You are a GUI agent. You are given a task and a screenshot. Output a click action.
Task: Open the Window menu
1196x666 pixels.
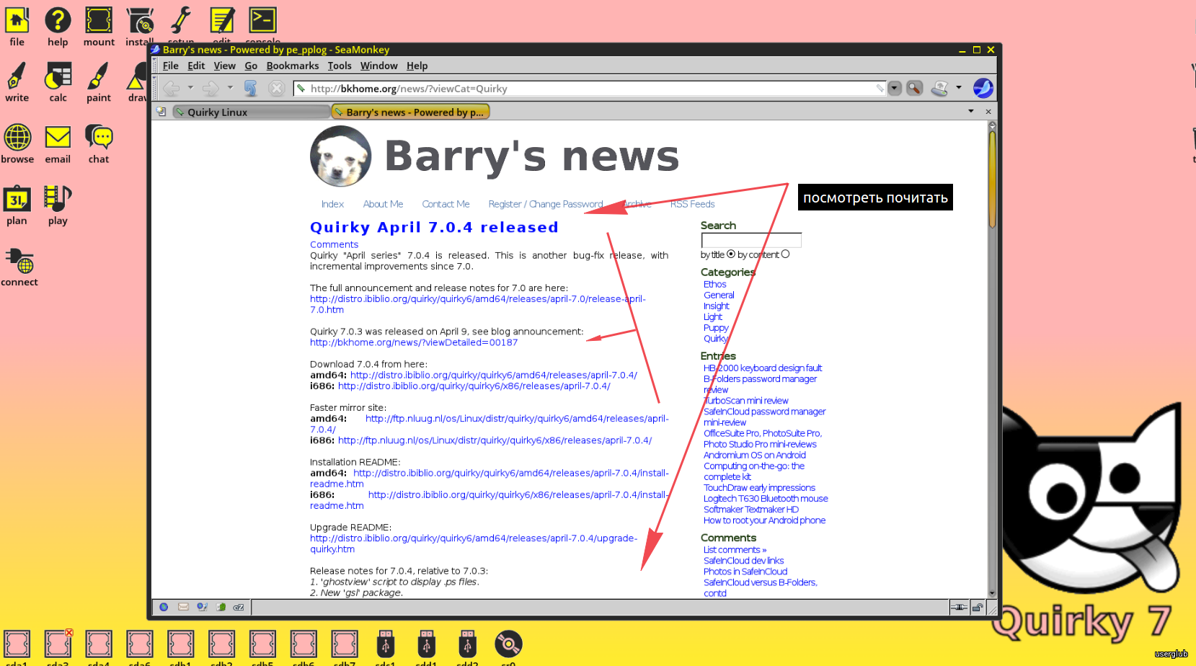click(x=378, y=66)
